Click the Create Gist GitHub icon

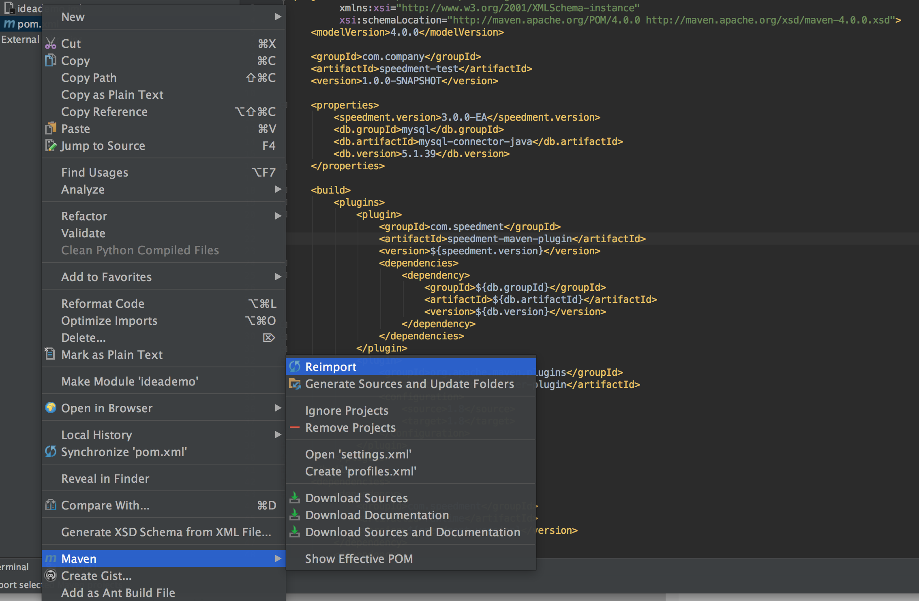(x=51, y=575)
